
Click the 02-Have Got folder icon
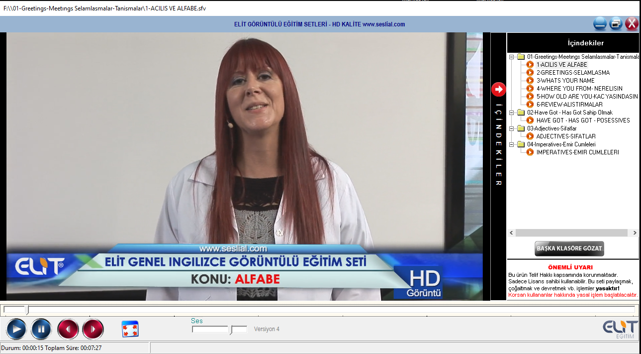point(521,113)
